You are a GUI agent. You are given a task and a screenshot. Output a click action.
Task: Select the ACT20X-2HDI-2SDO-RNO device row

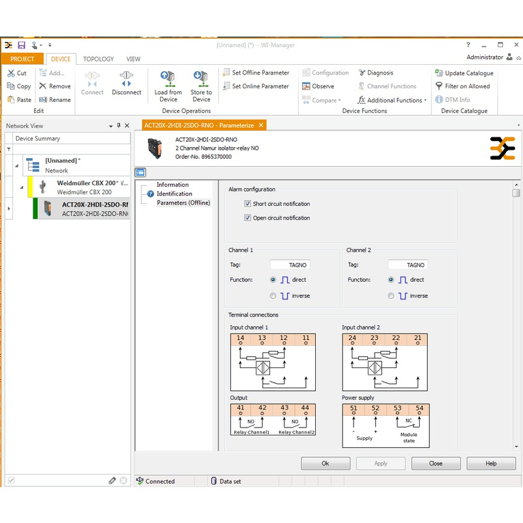[x=82, y=209]
